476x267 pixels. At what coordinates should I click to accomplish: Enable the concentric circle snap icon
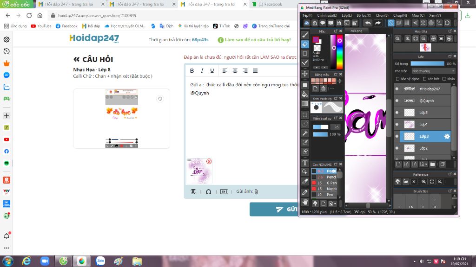pyautogui.click(x=431, y=23)
